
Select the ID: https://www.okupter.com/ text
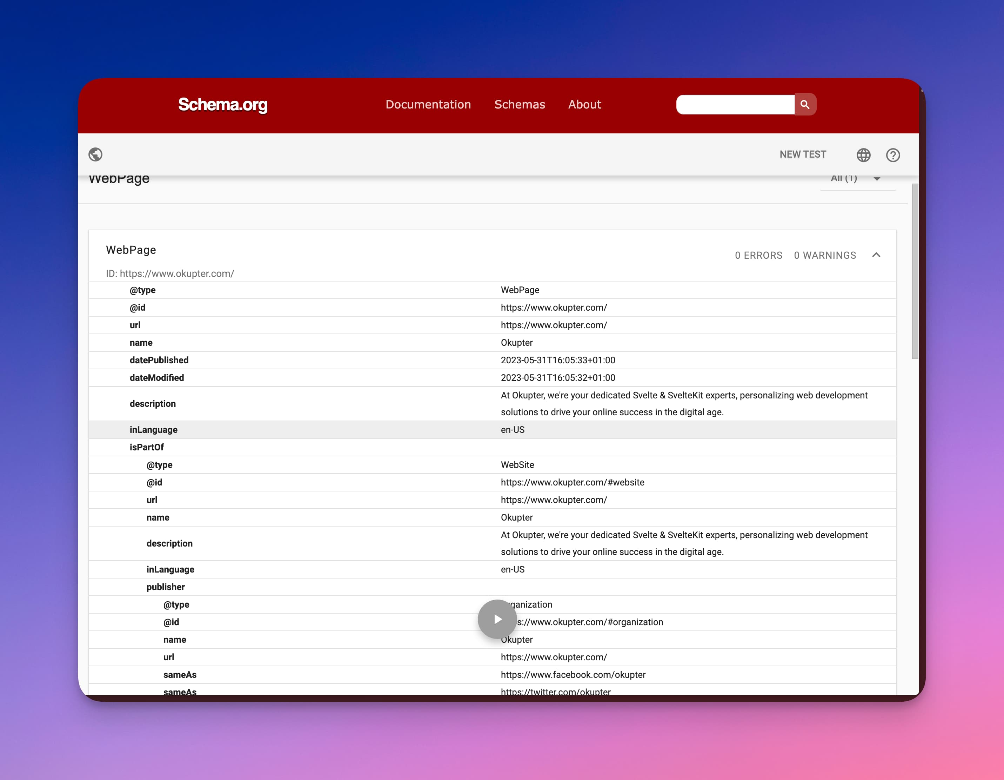click(x=170, y=274)
